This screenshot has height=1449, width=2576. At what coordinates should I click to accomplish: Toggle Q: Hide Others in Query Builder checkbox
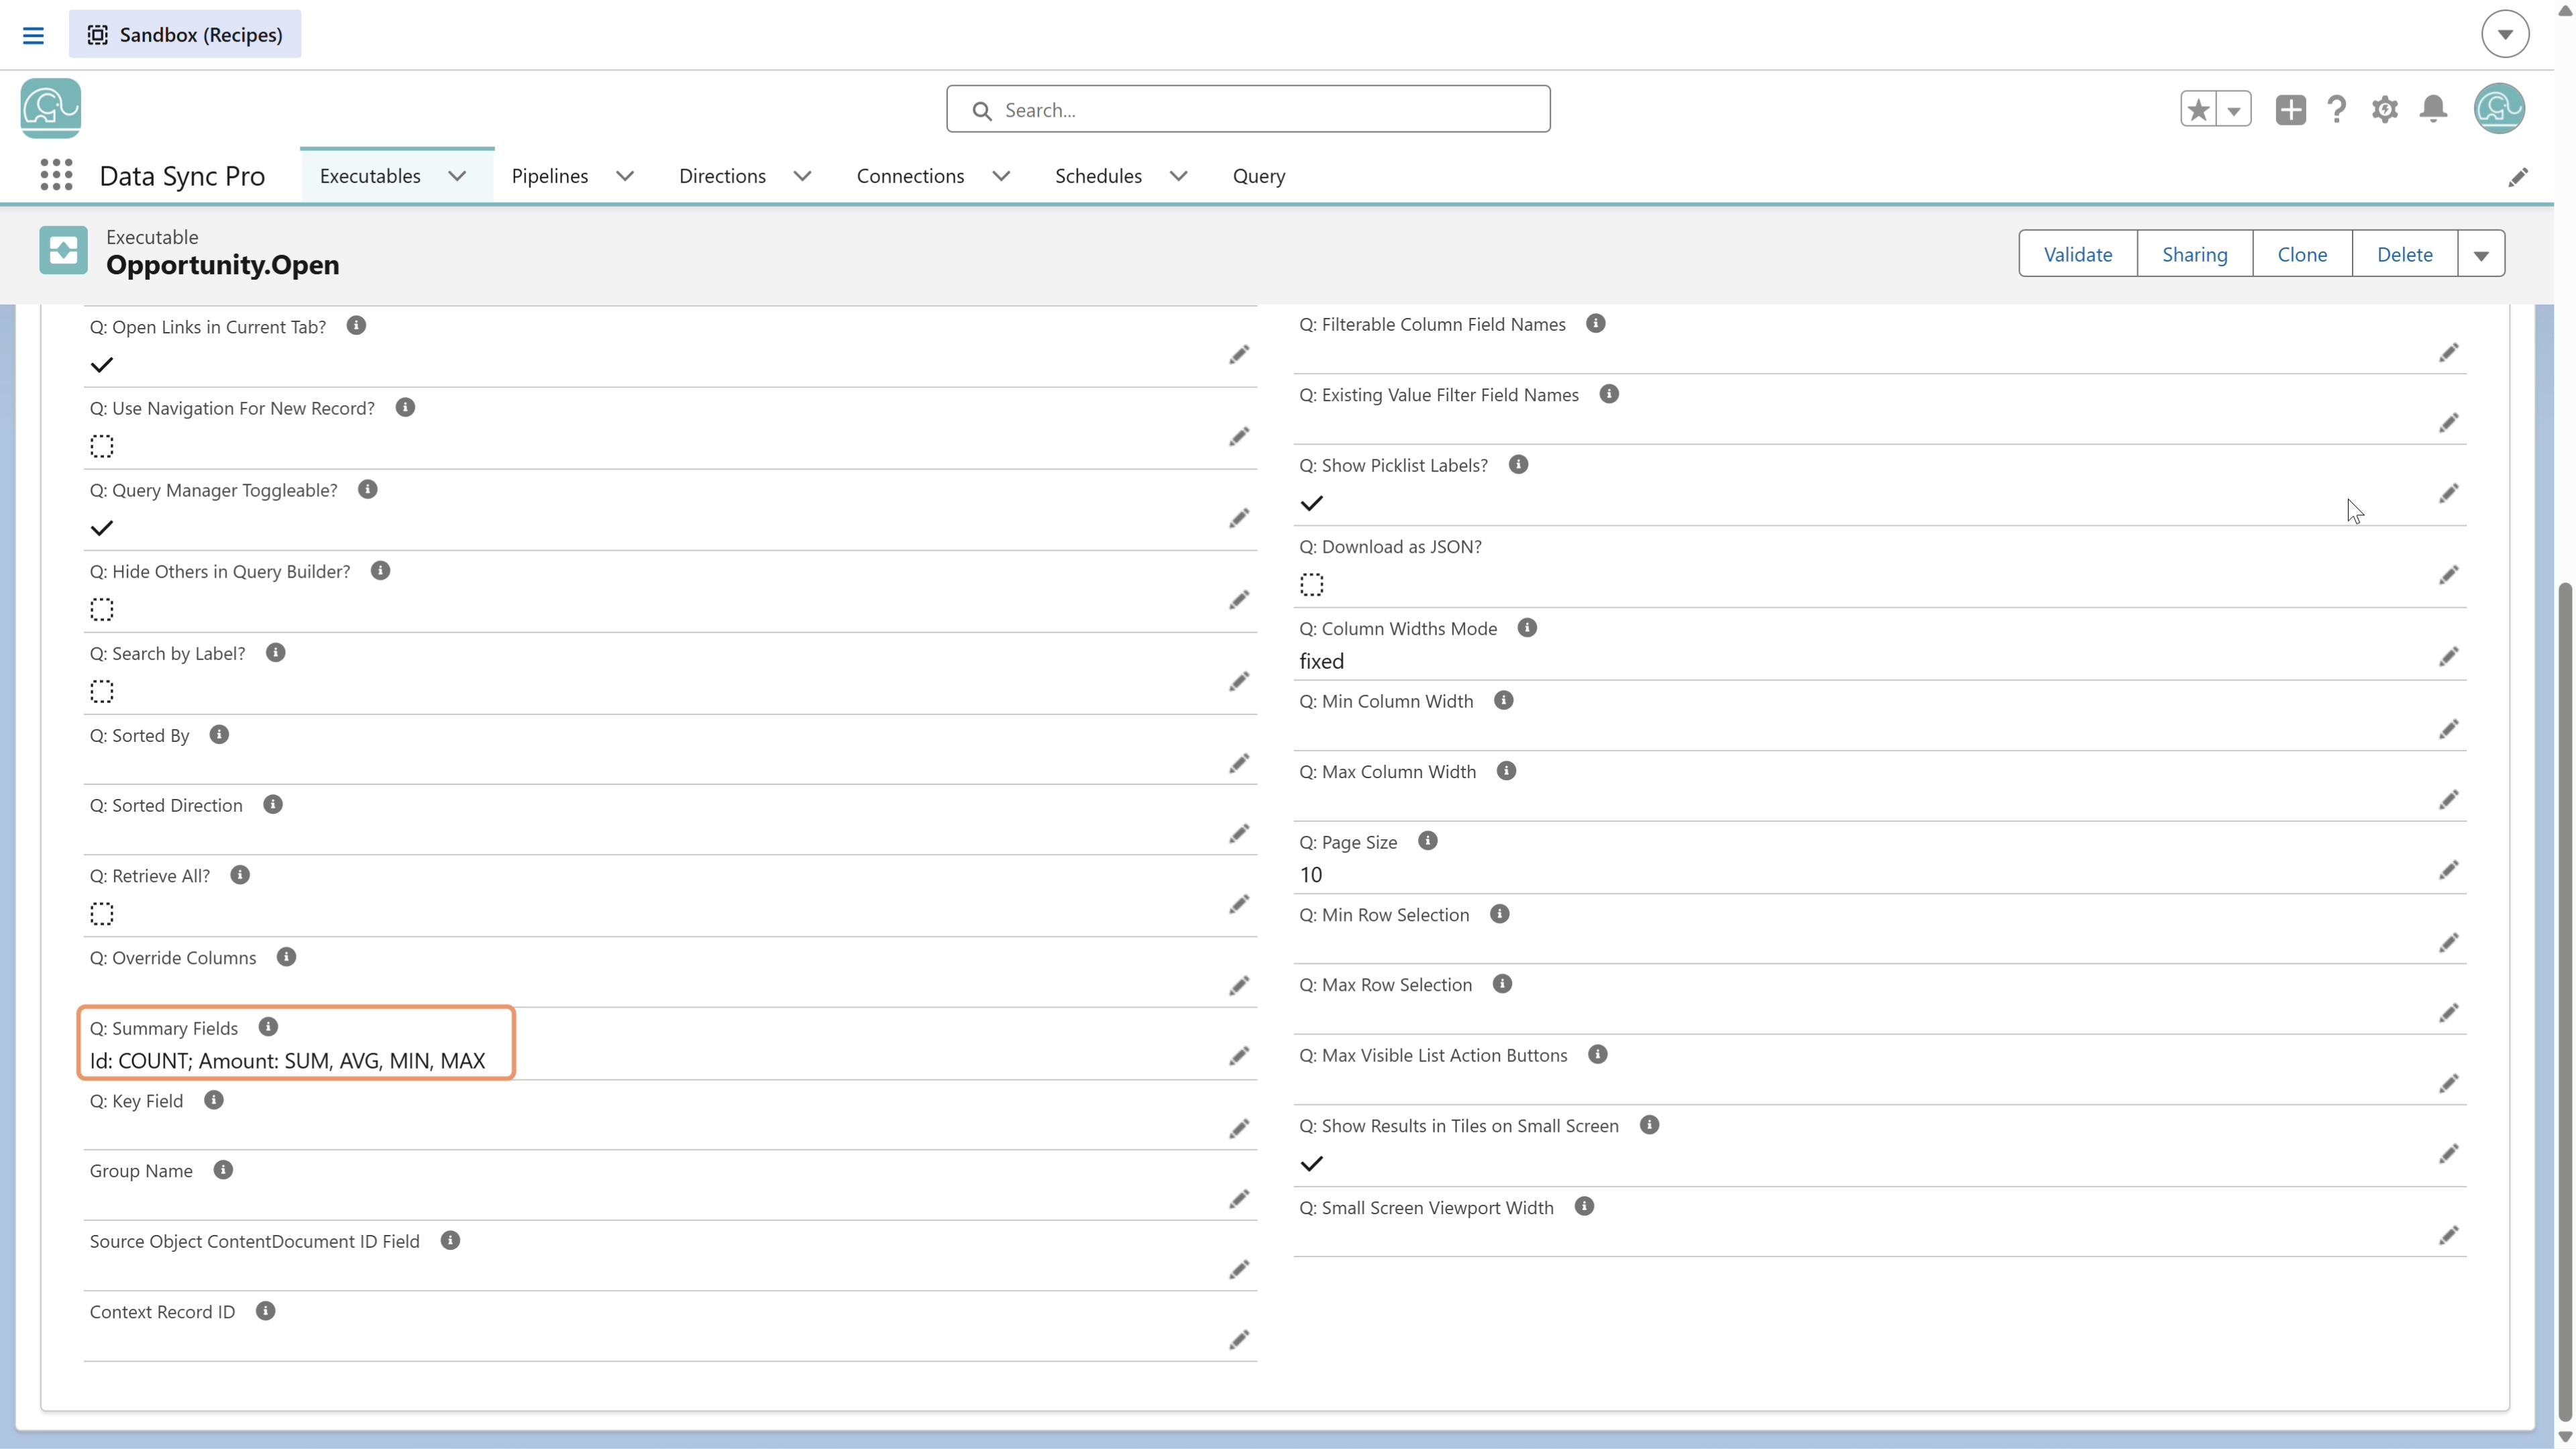[x=101, y=609]
